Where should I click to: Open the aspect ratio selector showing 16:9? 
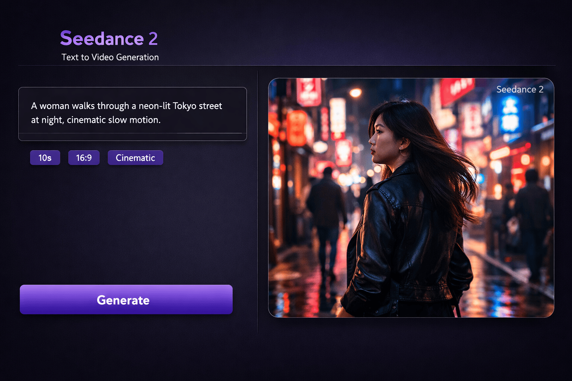84,157
